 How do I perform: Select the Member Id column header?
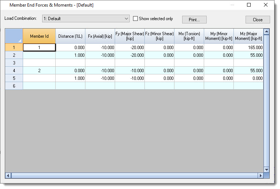coord(39,36)
